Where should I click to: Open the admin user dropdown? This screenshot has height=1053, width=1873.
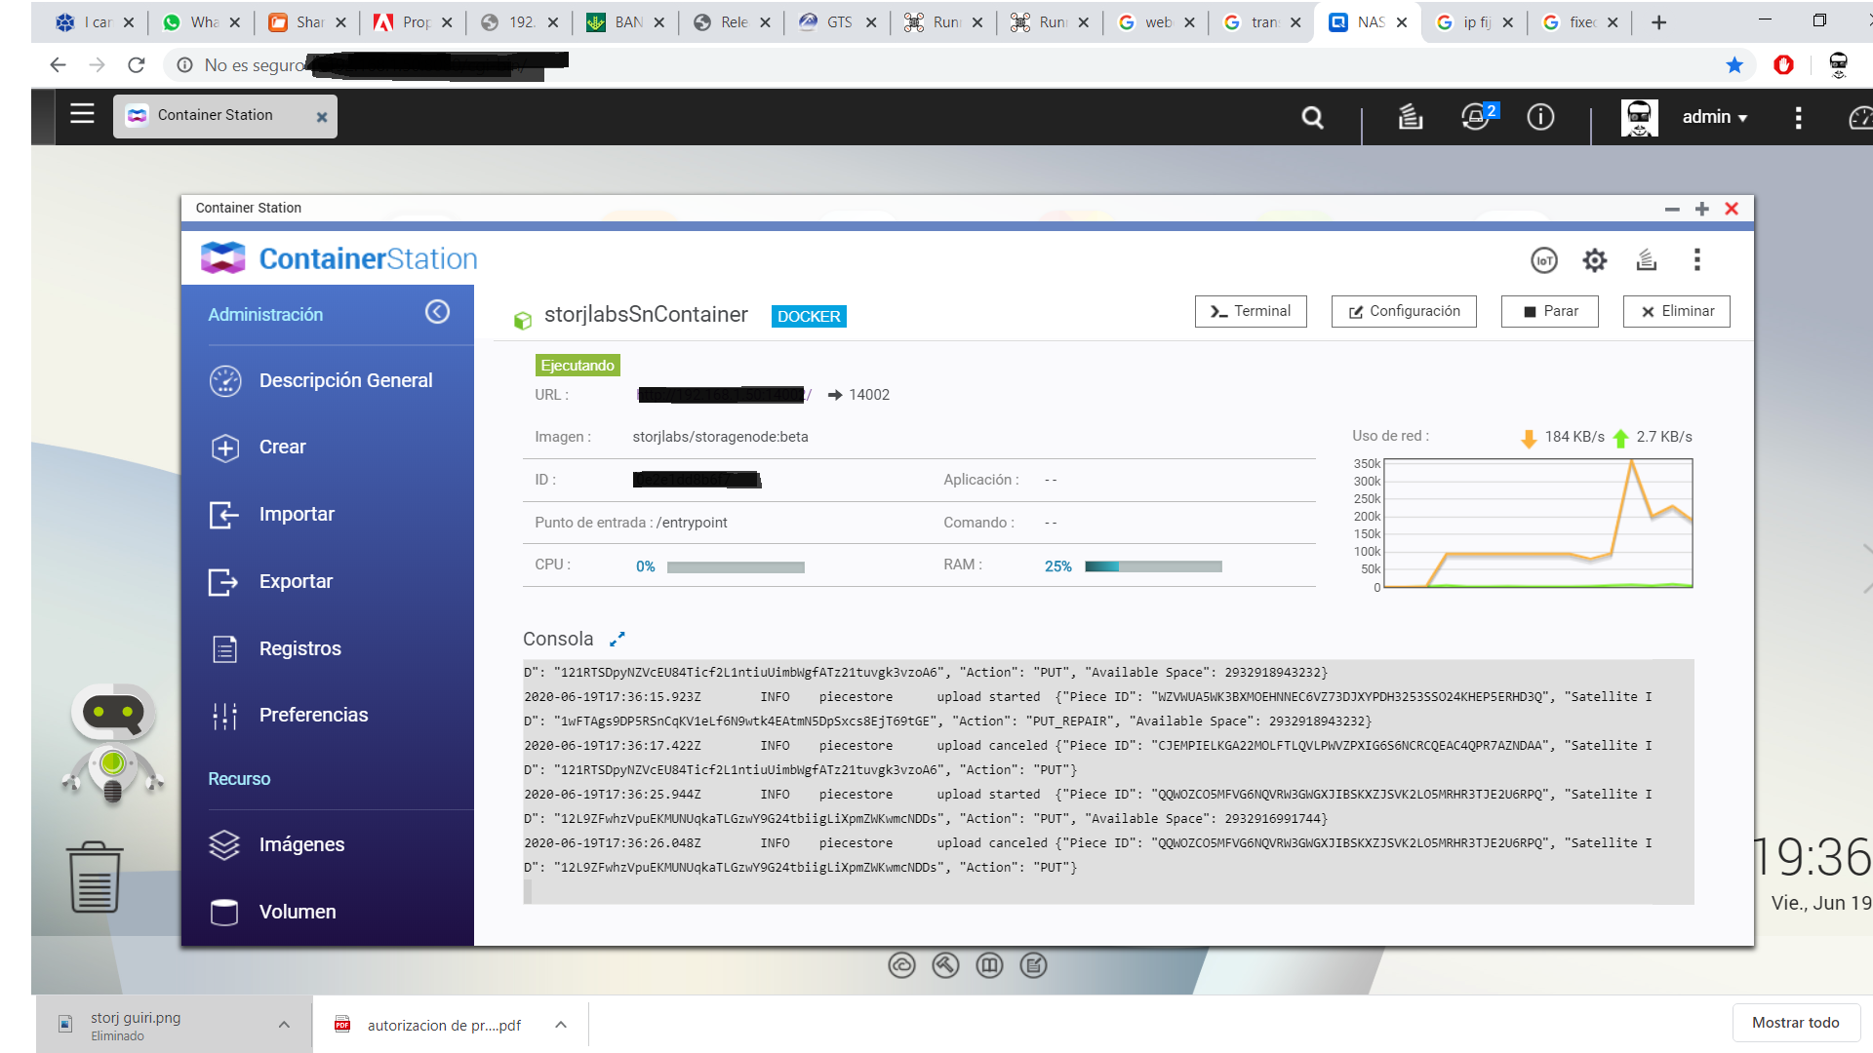coord(1714,117)
